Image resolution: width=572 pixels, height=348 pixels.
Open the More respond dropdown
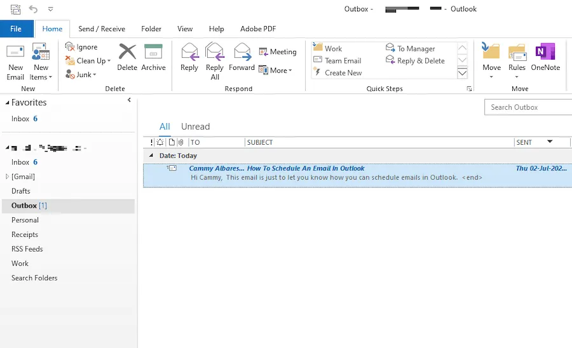click(275, 70)
